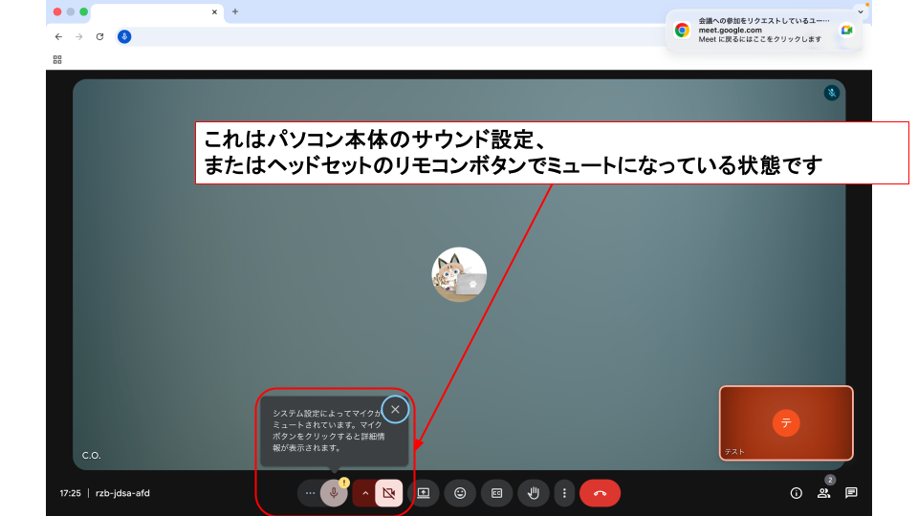The image size is (918, 516).
Task: Open more options vertical dots menu
Action: (564, 493)
